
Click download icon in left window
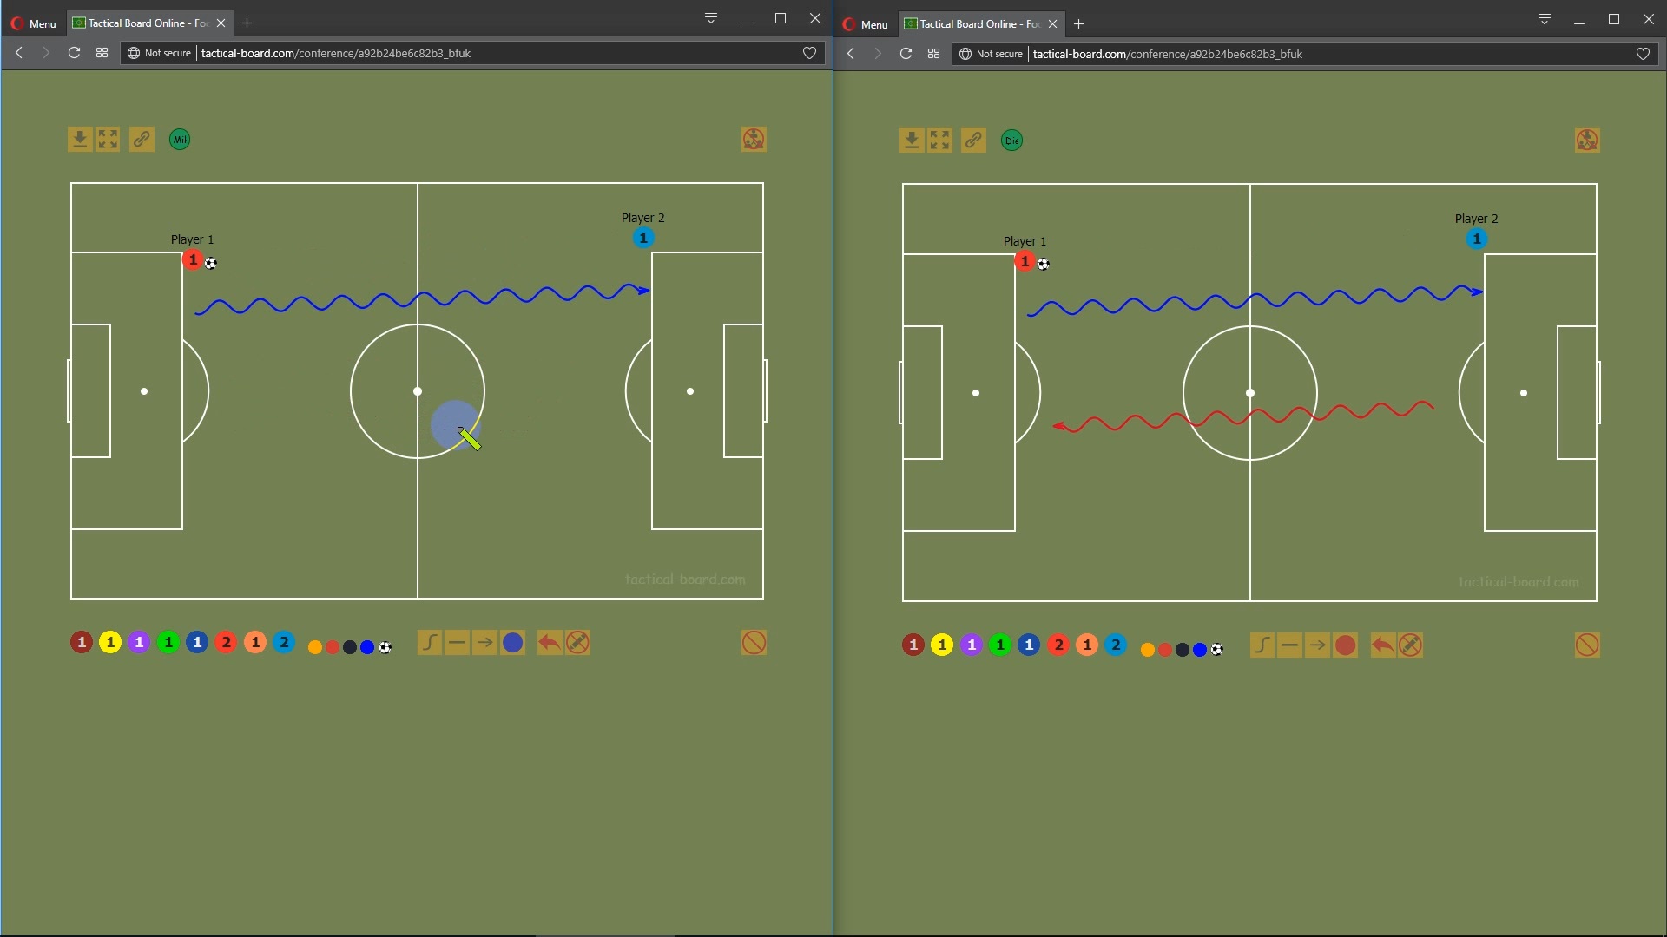pyautogui.click(x=80, y=140)
